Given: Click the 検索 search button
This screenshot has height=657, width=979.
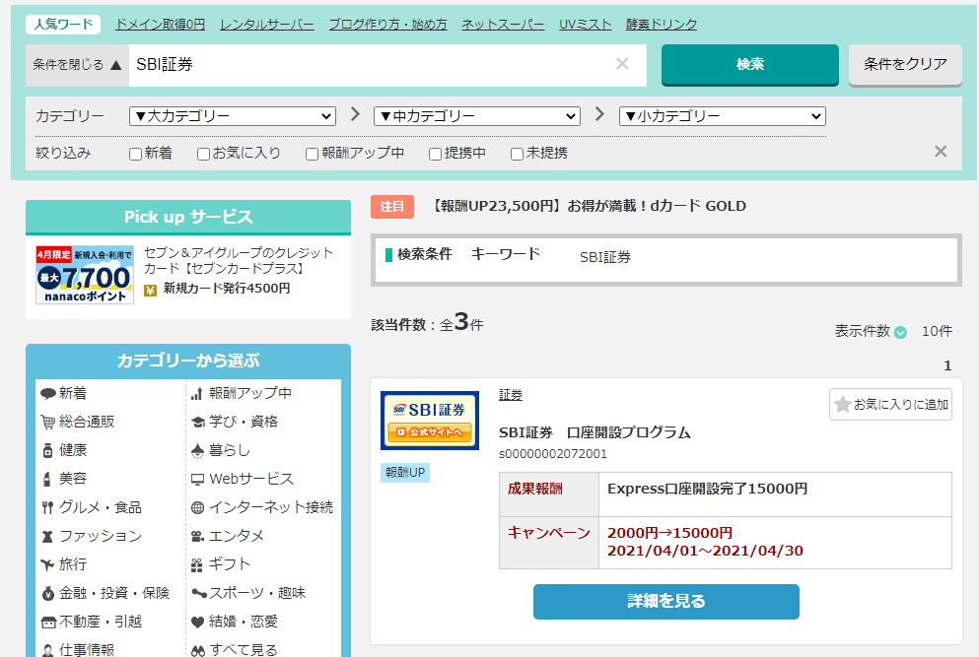Looking at the screenshot, I should pyautogui.click(x=750, y=64).
